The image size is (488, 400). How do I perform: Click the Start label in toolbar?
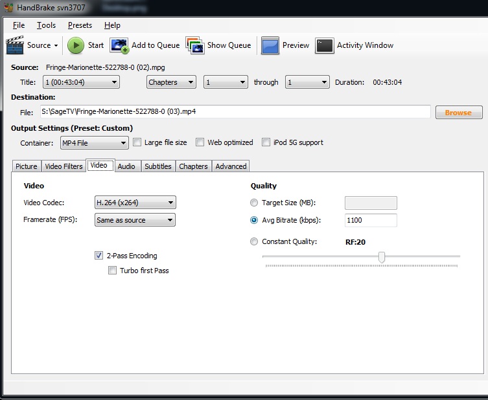95,45
